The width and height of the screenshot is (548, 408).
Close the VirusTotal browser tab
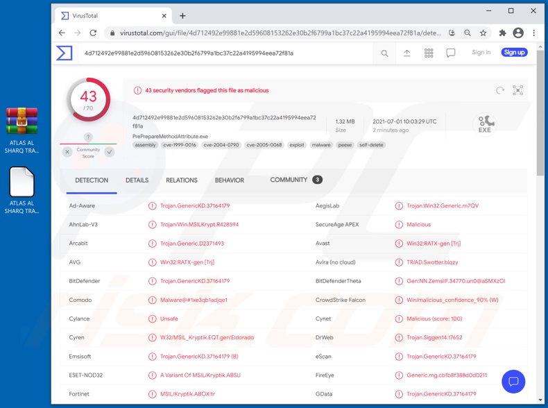coord(164,16)
